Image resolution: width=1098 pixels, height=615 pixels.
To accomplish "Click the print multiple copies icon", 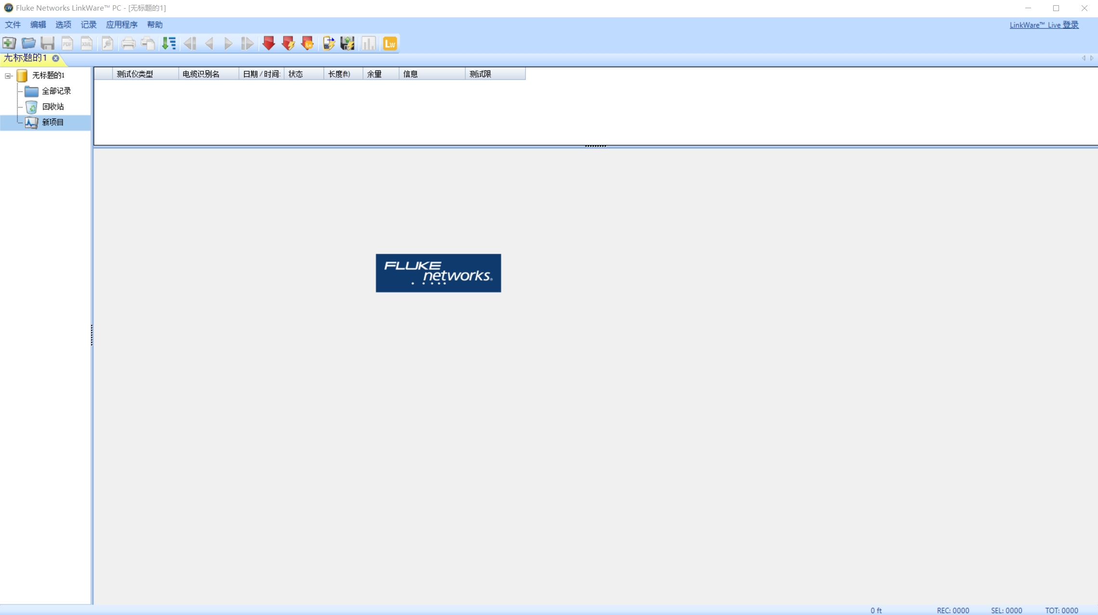I will 148,43.
